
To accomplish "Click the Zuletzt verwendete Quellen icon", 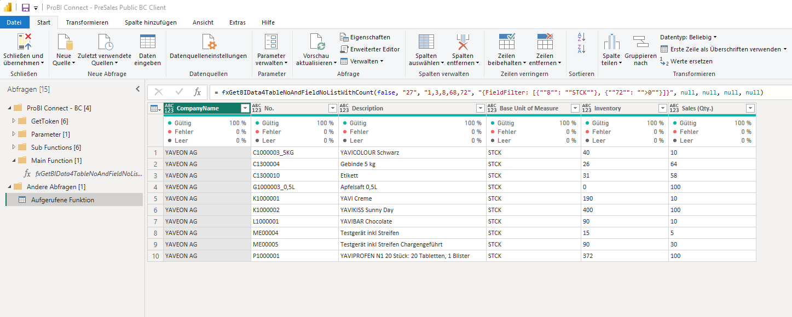I will [105, 42].
